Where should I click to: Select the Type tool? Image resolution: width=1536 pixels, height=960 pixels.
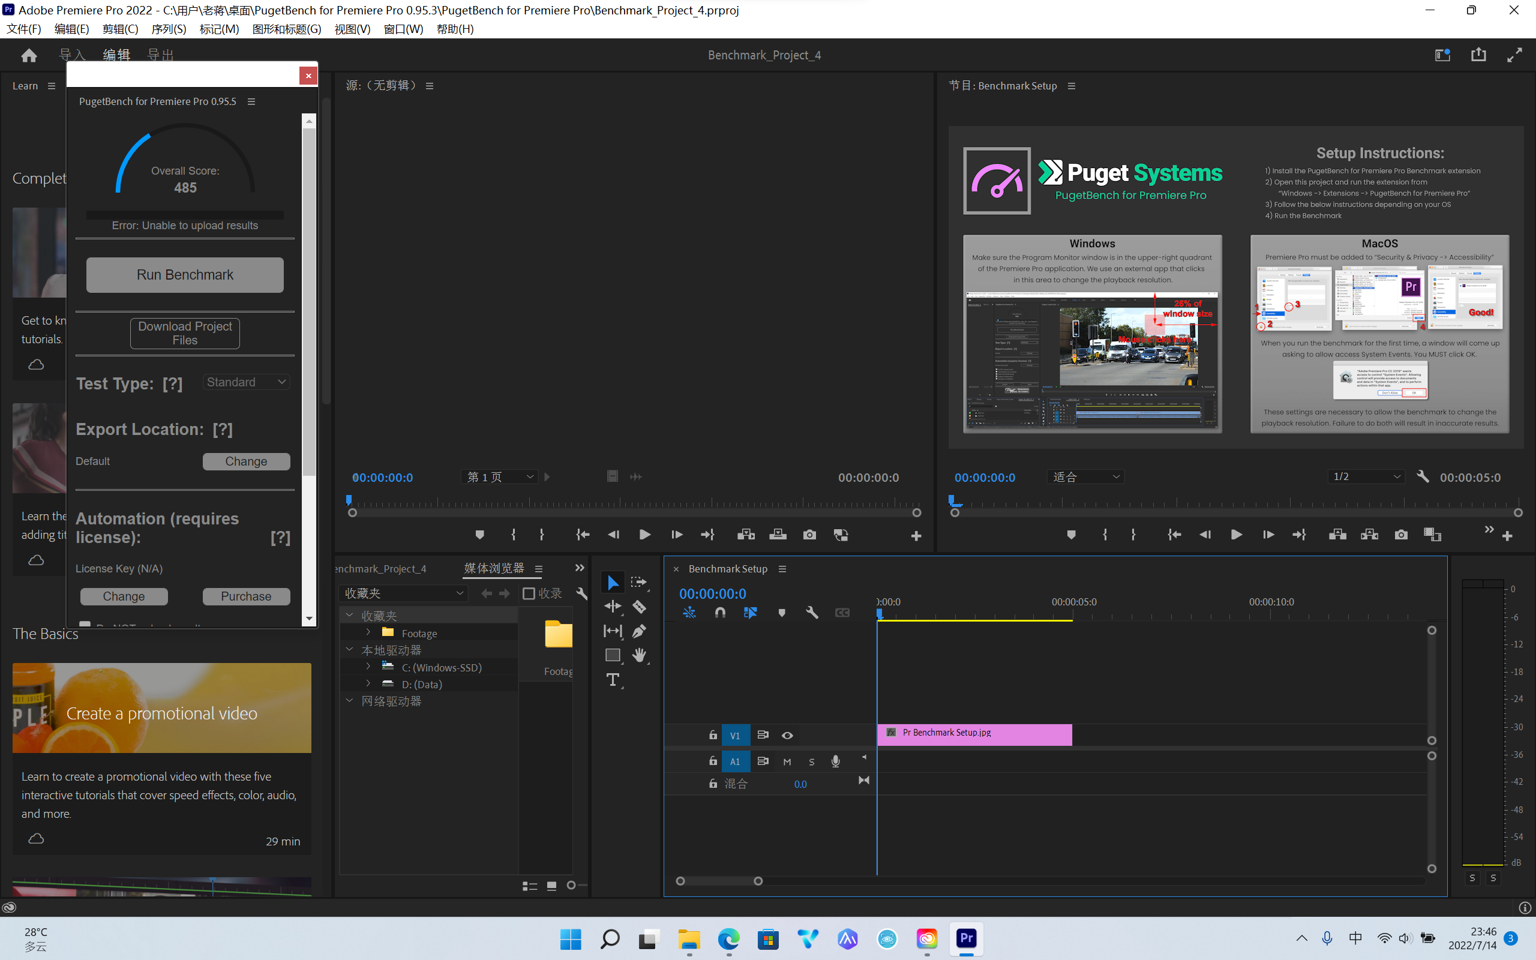(x=613, y=680)
